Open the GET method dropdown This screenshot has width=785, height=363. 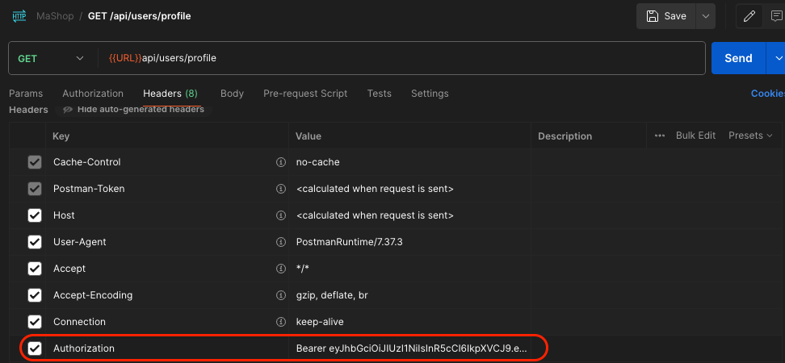click(51, 59)
